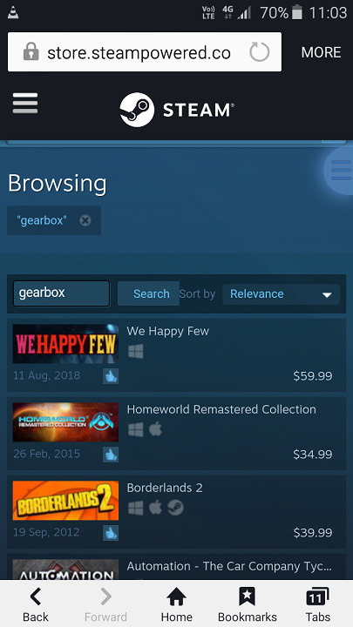Open the We Happy Few title link
Image resolution: width=353 pixels, height=627 pixels.
168,331
